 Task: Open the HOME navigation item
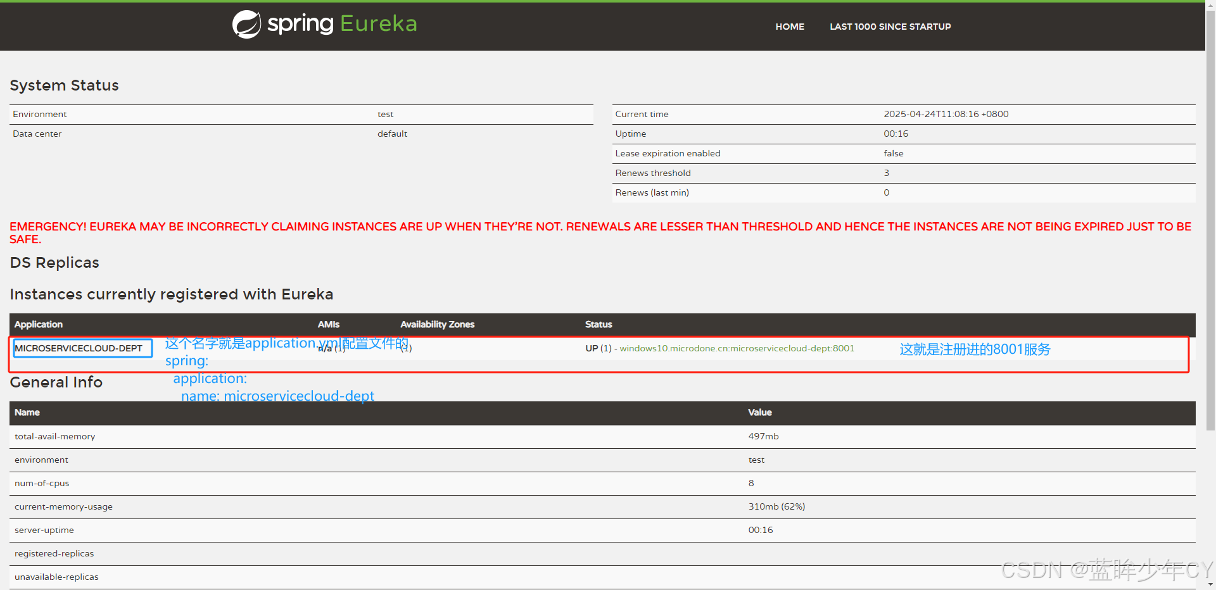click(789, 27)
